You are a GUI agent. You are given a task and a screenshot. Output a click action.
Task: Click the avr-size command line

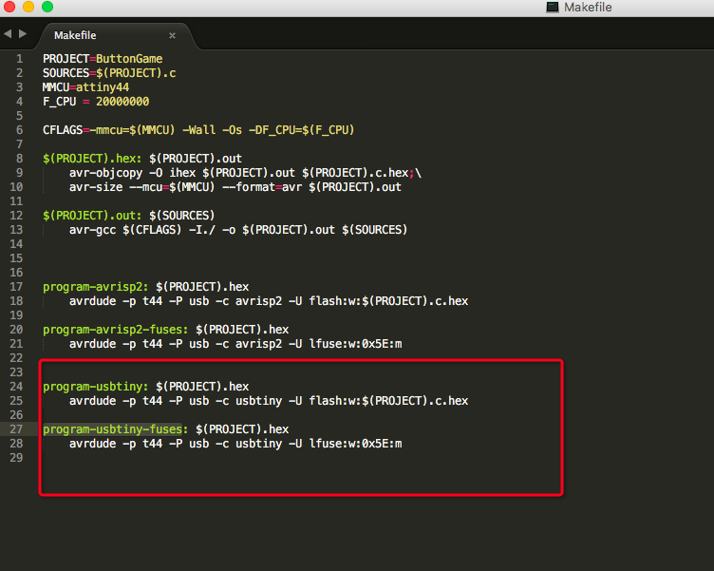tap(235, 187)
